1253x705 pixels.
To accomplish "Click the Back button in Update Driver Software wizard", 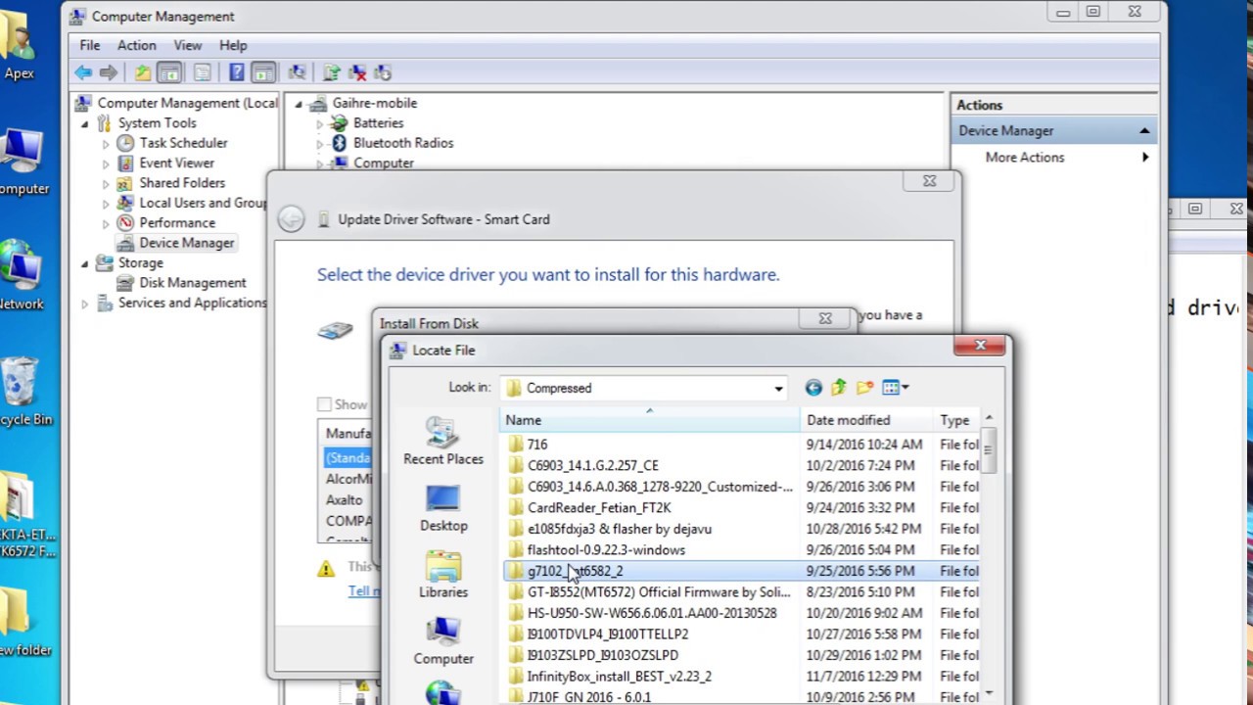I will (x=291, y=219).
